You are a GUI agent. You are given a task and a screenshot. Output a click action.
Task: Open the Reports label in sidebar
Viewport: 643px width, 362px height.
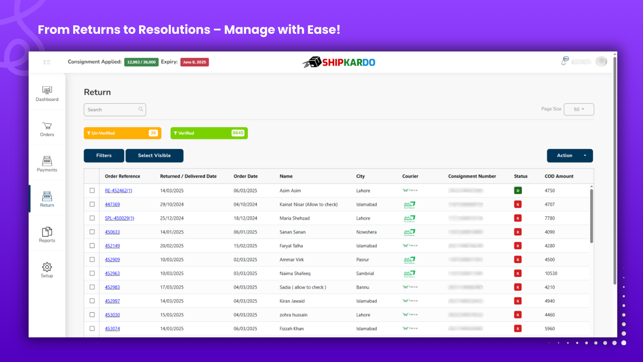click(47, 240)
